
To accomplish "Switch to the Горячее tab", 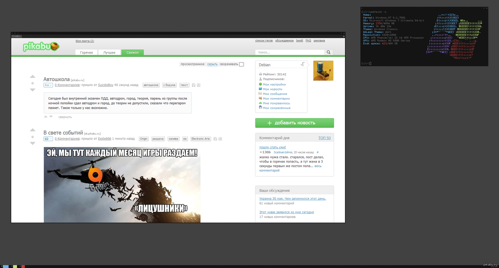I will [86, 52].
